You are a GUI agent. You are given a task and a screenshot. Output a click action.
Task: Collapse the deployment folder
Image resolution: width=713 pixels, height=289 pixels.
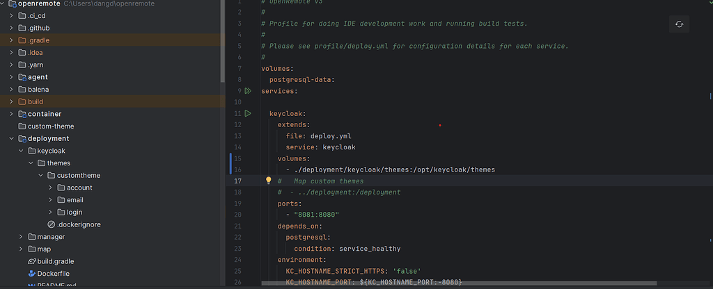[x=11, y=138]
